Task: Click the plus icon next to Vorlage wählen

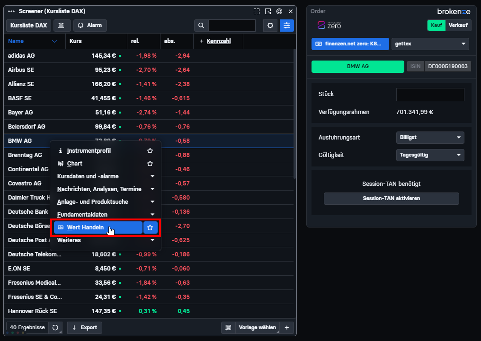Action: tap(287, 327)
